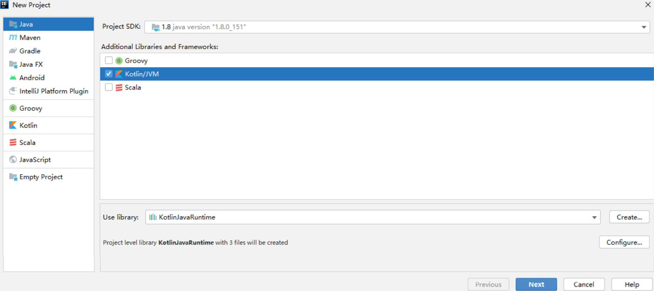Image resolution: width=654 pixels, height=291 pixels.
Task: Click the Groovy icon in the frameworks list
Action: pyautogui.click(x=119, y=61)
